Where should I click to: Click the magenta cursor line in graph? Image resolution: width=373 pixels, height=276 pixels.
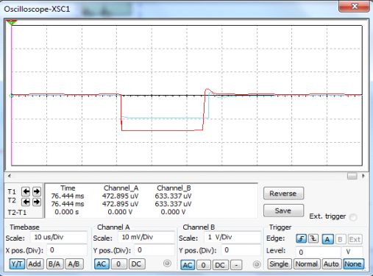[12, 96]
